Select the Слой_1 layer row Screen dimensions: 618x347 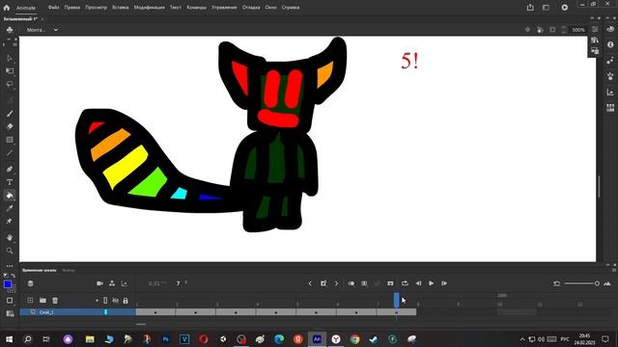coord(77,312)
